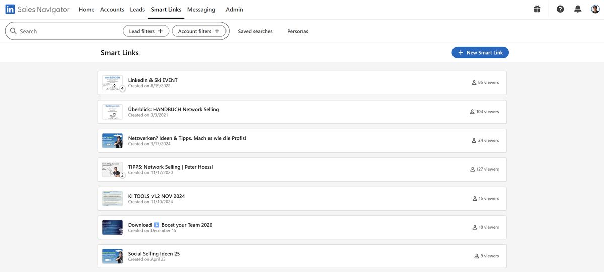Click the viewers icon for Social Selling Ideen 25
The width and height of the screenshot is (604, 272).
[476, 256]
